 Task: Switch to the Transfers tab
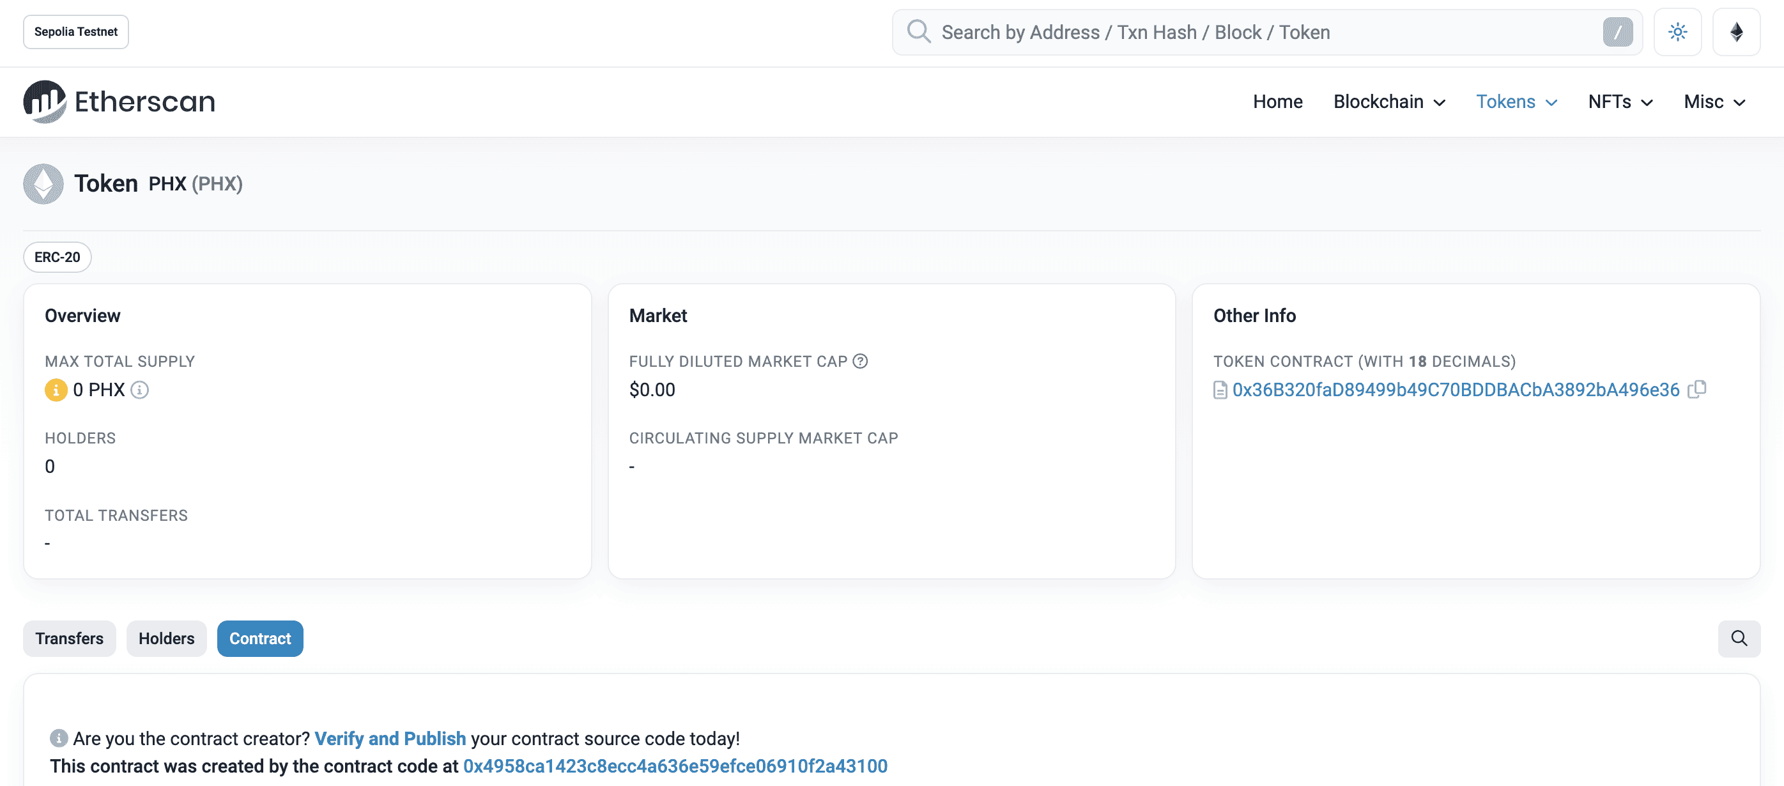pos(69,638)
